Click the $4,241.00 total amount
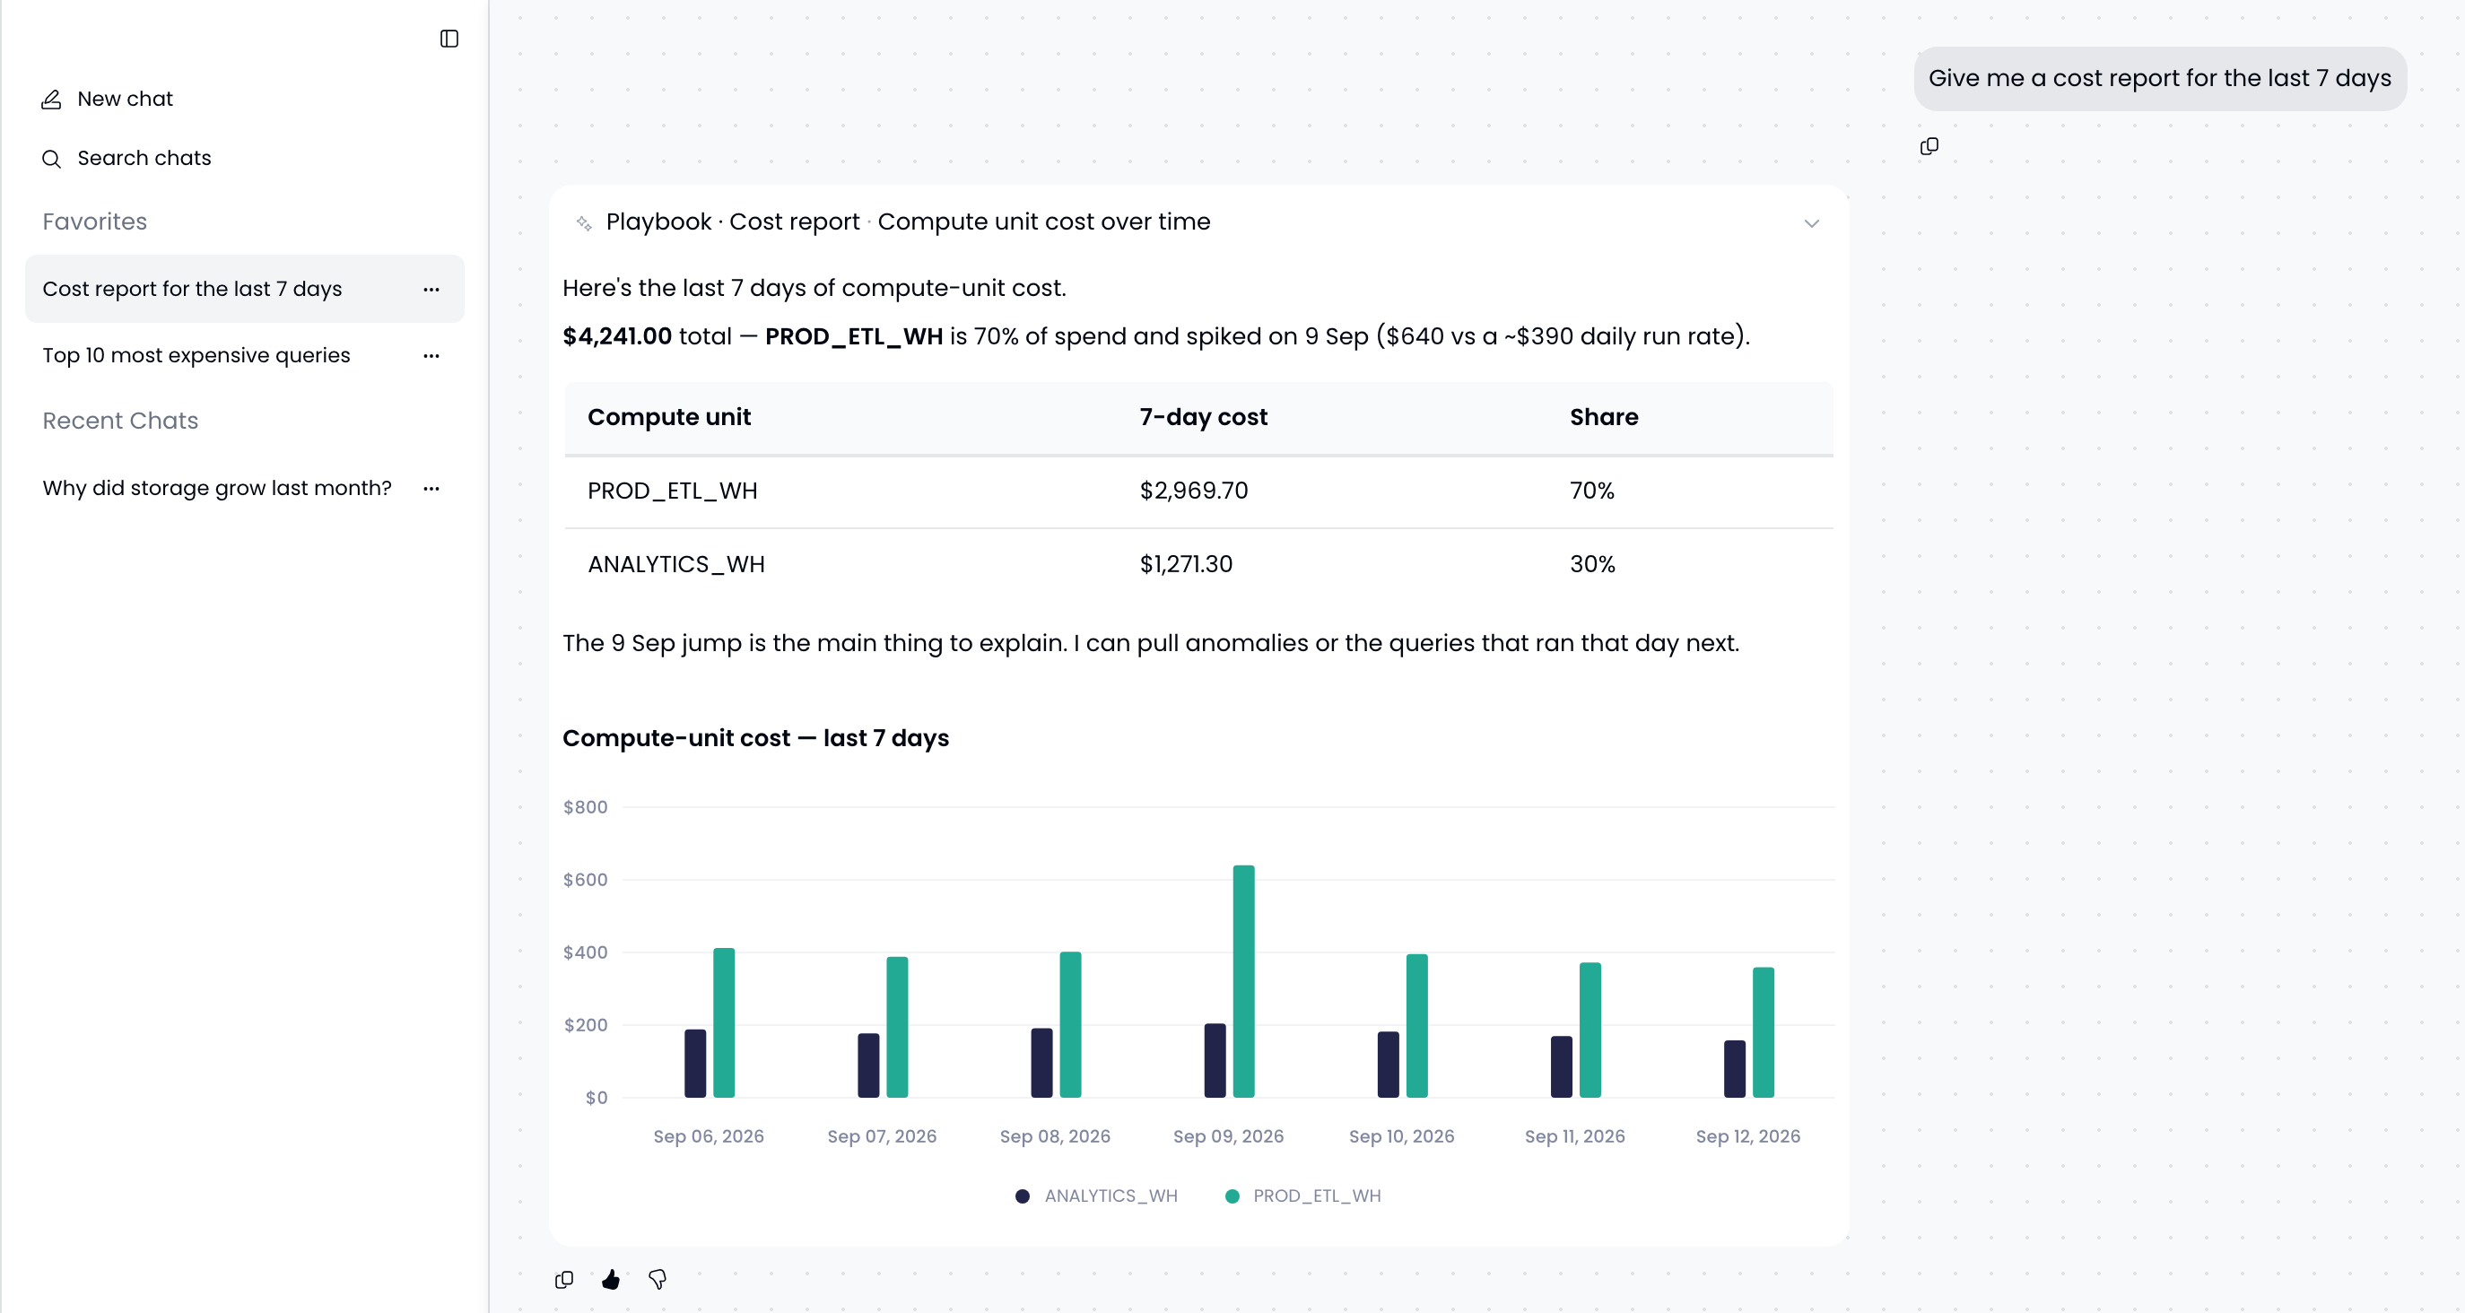2465x1313 pixels. (617, 337)
